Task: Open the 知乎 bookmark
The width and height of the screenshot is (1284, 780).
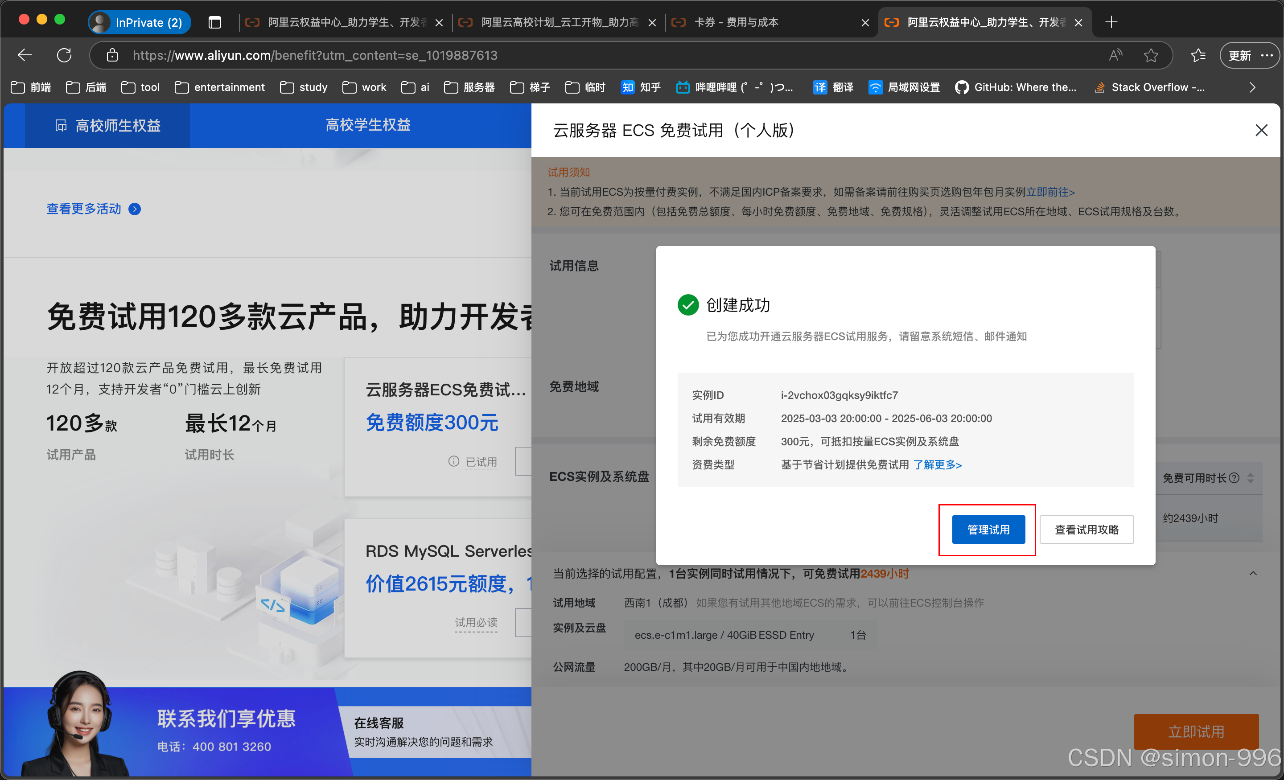Action: point(640,87)
